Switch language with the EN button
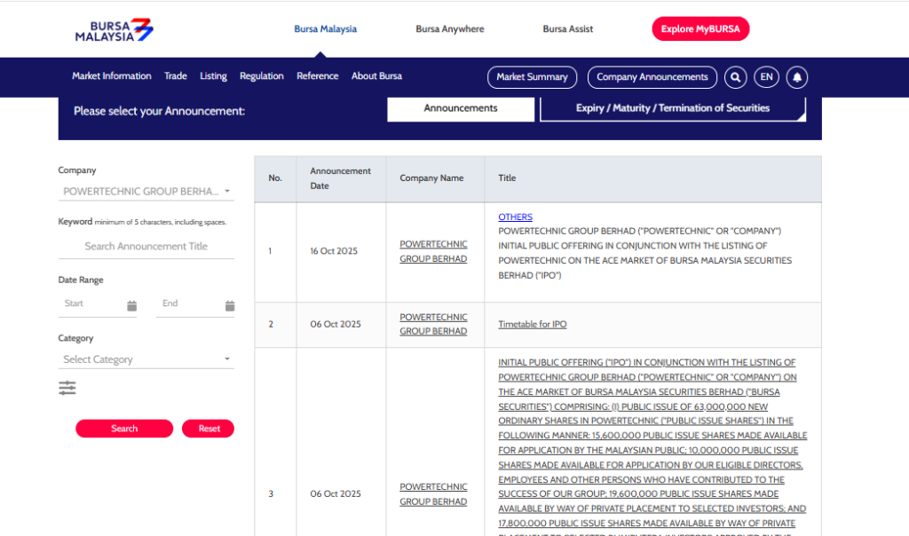Viewport: 909px width, 536px height. 766,77
